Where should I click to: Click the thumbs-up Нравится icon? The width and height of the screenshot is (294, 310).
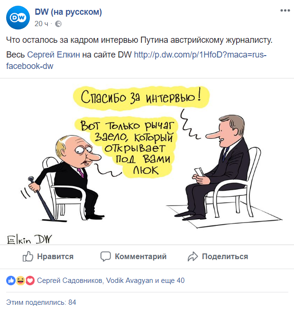pyautogui.click(x=28, y=256)
